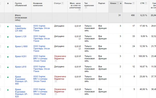Open help icon under Тип кампании header
Viewport: 156px width, 98px height.
click(x=86, y=8)
